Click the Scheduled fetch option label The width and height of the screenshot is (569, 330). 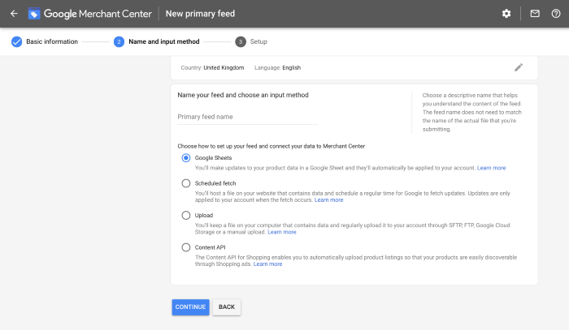click(215, 183)
